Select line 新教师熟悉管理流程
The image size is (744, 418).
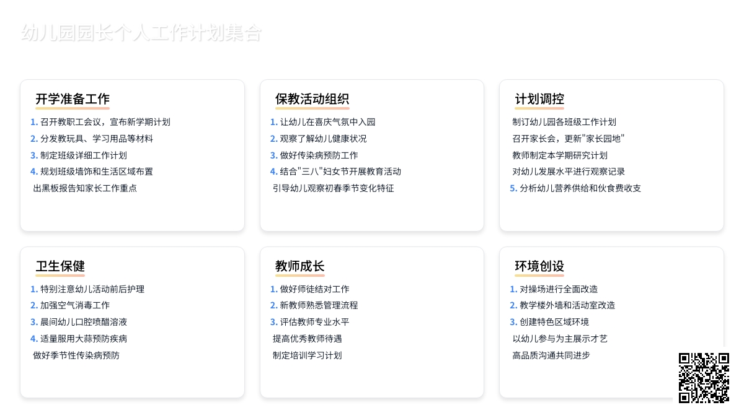click(x=319, y=305)
